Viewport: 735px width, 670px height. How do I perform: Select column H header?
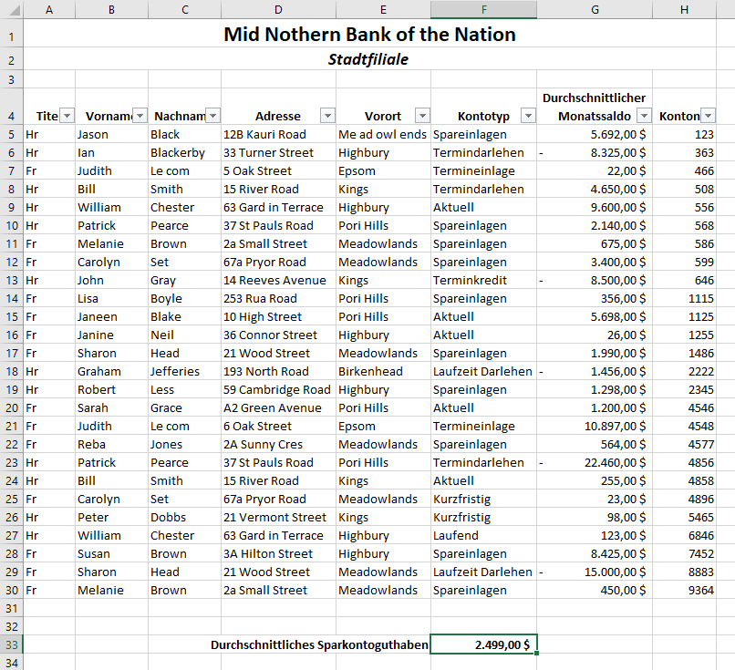pos(684,9)
